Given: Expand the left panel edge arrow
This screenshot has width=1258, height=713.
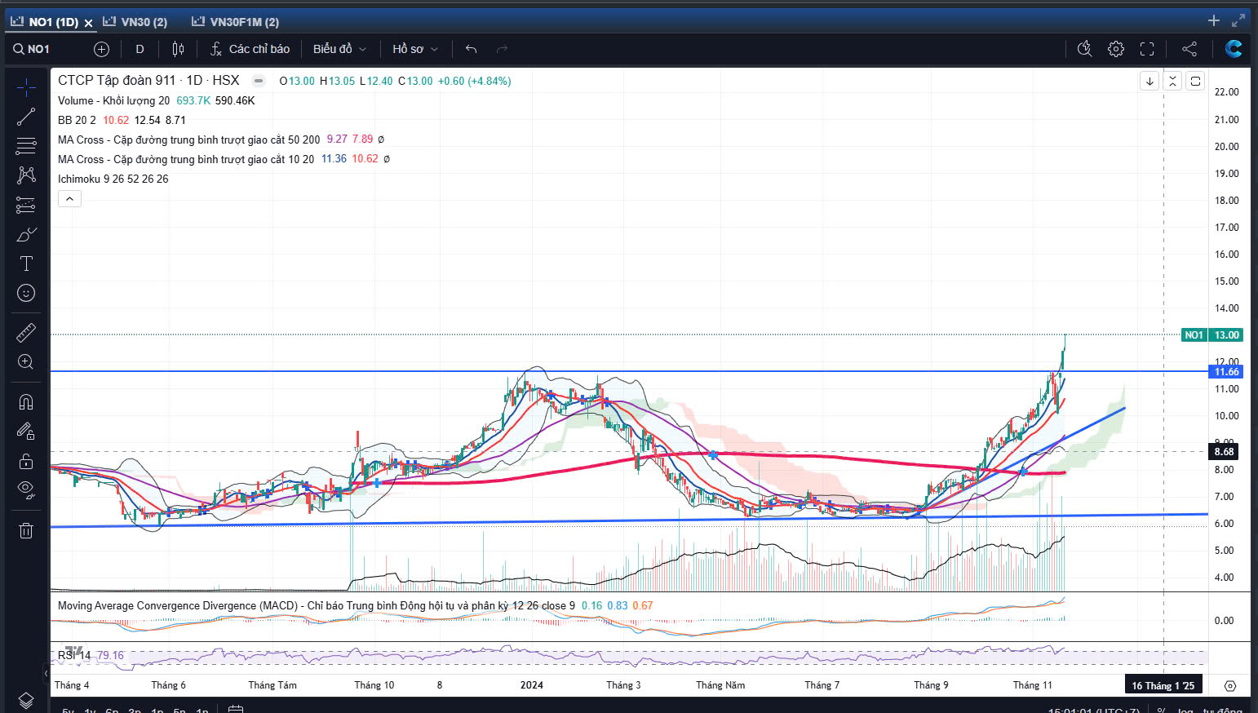Looking at the screenshot, I should pyautogui.click(x=46, y=673).
